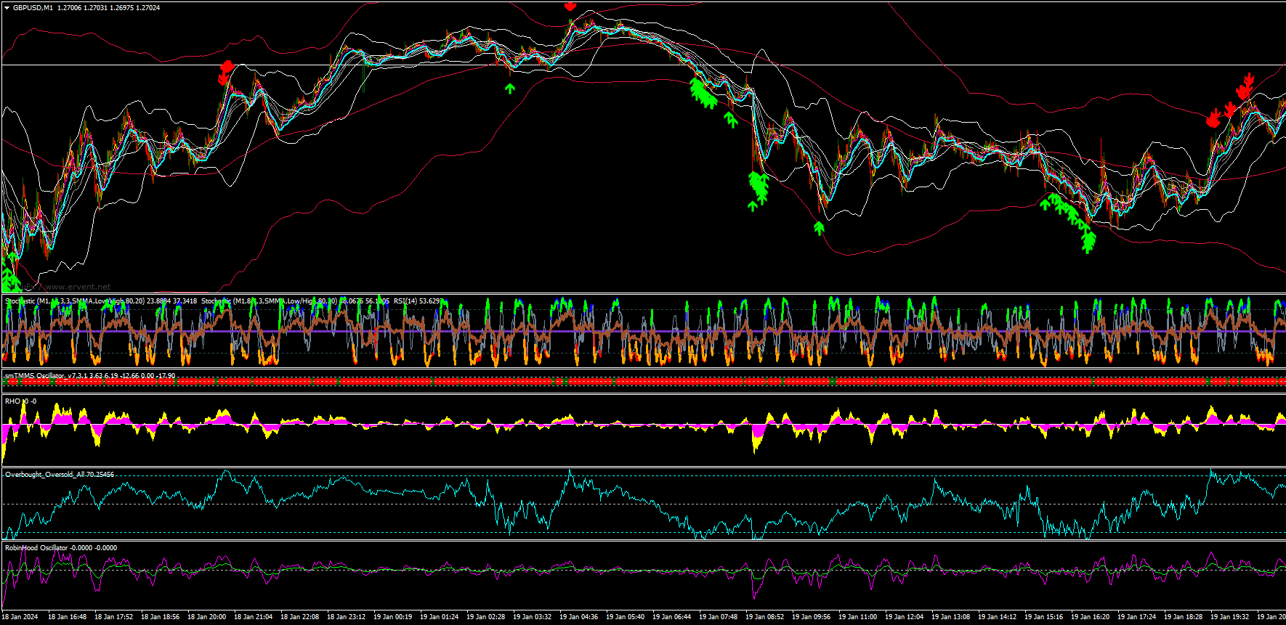Image resolution: width=1286 pixels, height=625 pixels.
Task: Open the www.ervent.net watermark link
Action: pyautogui.click(x=77, y=287)
